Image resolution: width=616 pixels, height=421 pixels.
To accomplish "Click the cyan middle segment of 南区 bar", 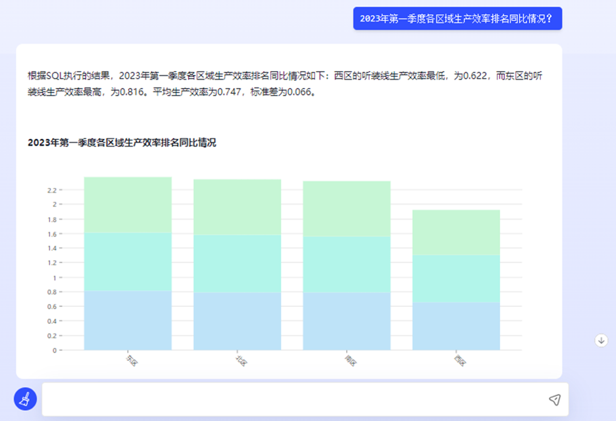I will point(347,265).
